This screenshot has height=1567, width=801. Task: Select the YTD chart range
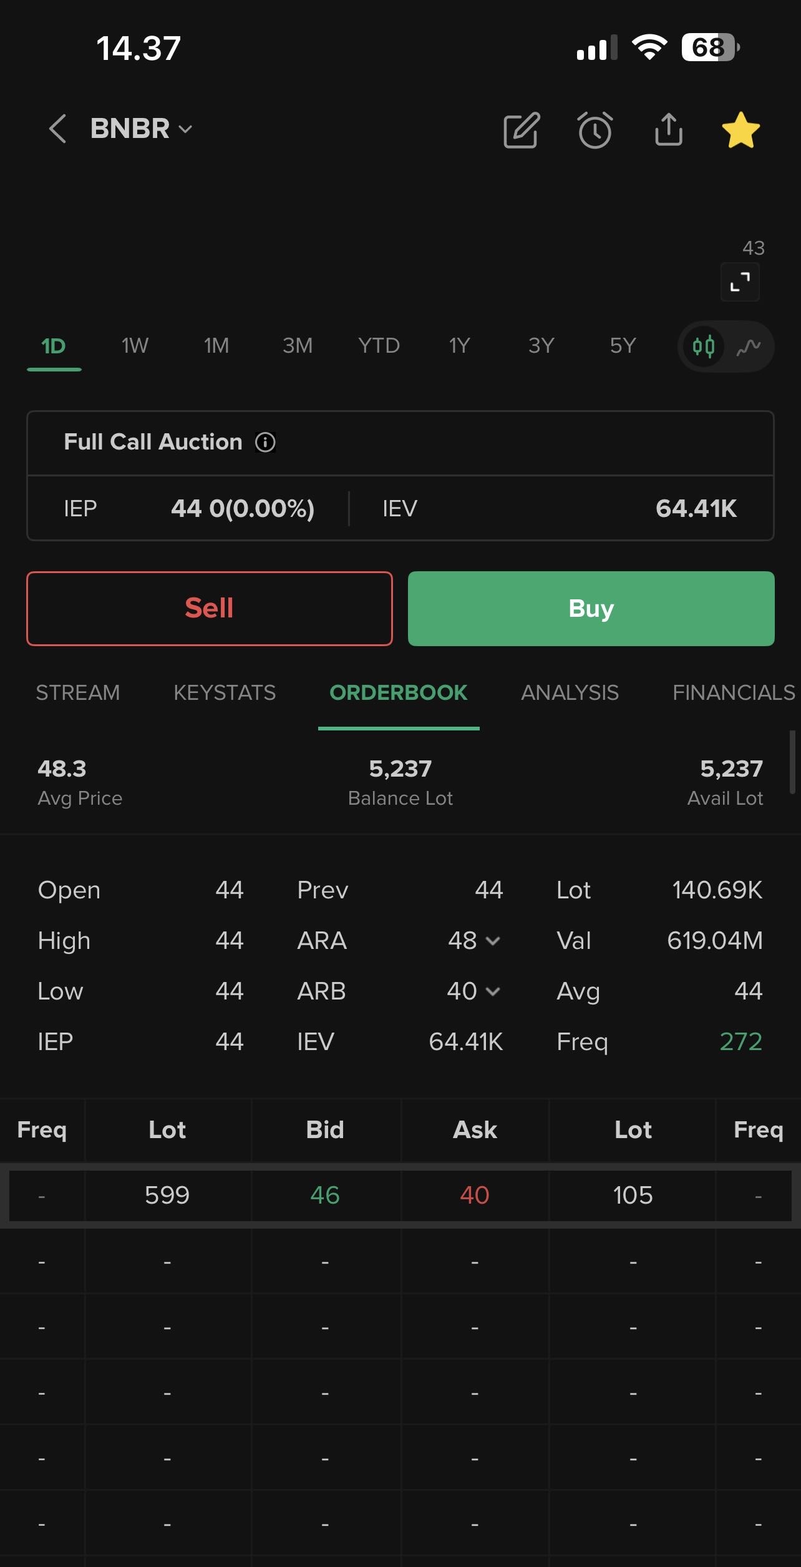pos(379,346)
